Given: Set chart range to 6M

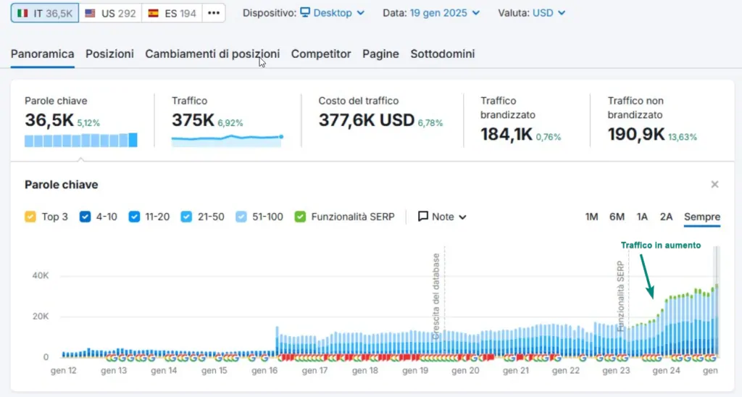Looking at the screenshot, I should (617, 217).
